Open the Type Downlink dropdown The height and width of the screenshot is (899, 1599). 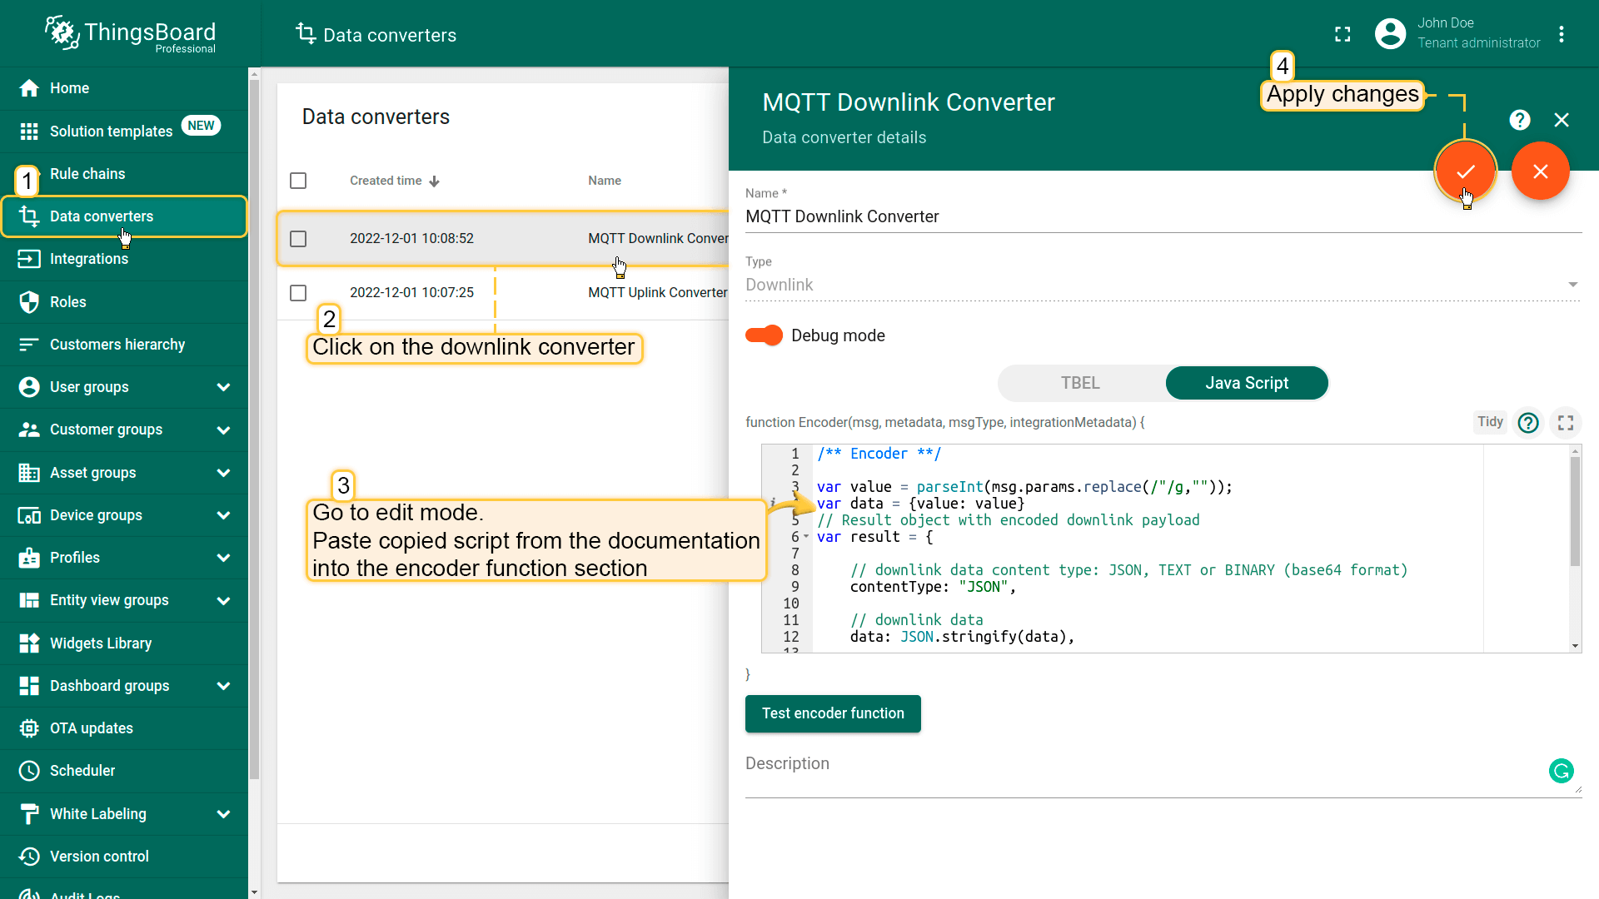[1163, 285]
